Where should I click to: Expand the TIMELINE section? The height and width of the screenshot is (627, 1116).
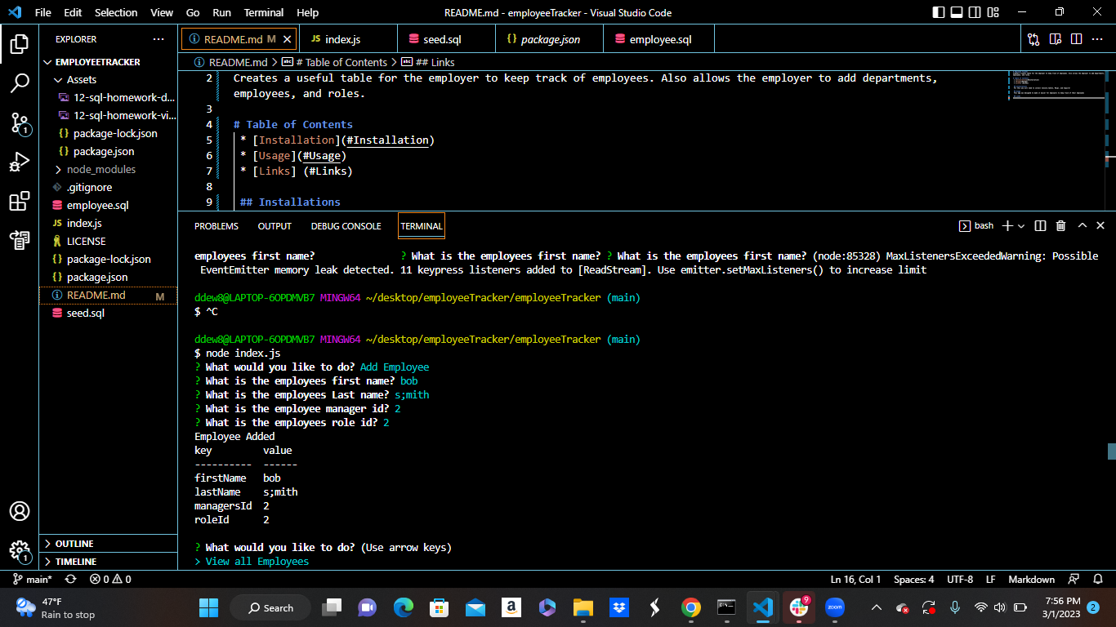(108, 562)
